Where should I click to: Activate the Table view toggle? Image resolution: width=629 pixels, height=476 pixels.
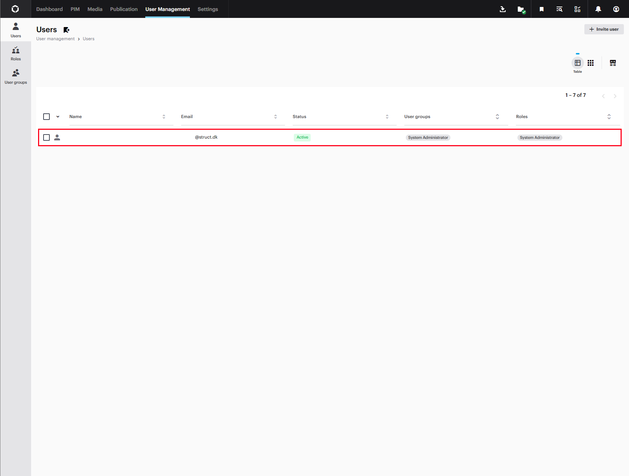tap(577, 63)
